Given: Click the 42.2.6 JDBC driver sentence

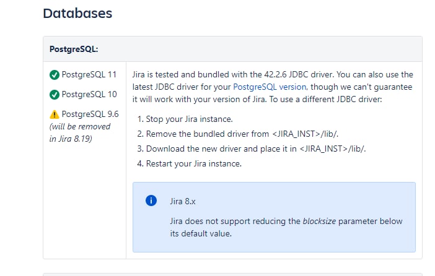Looking at the screenshot, I should 234,74.
